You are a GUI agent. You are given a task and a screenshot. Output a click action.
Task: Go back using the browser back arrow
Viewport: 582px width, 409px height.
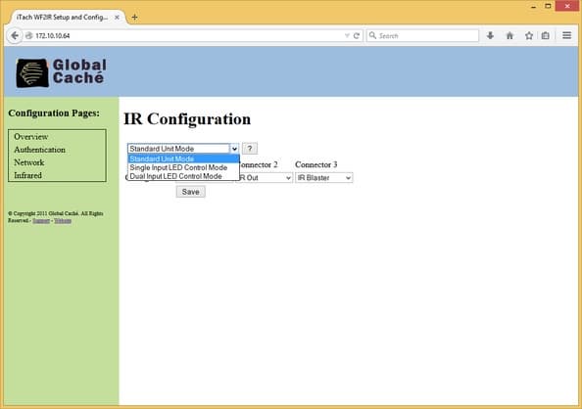(x=15, y=35)
